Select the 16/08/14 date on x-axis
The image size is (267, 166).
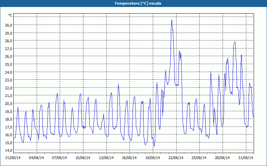click(x=129, y=157)
